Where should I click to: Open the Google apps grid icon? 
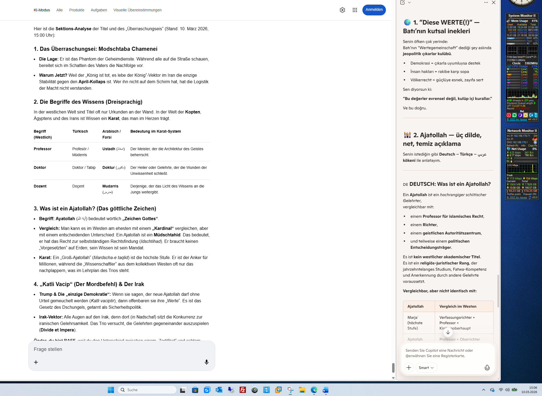pyautogui.click(x=355, y=10)
